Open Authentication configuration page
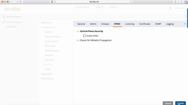Screen dimensions: 188x105 pyautogui.click(x=52, y=50)
